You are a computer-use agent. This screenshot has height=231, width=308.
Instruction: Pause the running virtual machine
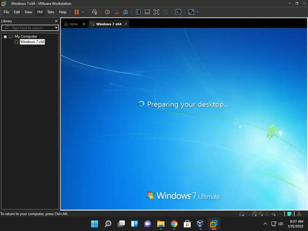[x=77, y=12]
